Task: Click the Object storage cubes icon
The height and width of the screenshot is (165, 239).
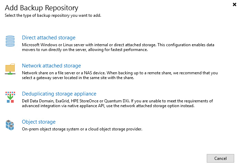Action: click(10, 125)
